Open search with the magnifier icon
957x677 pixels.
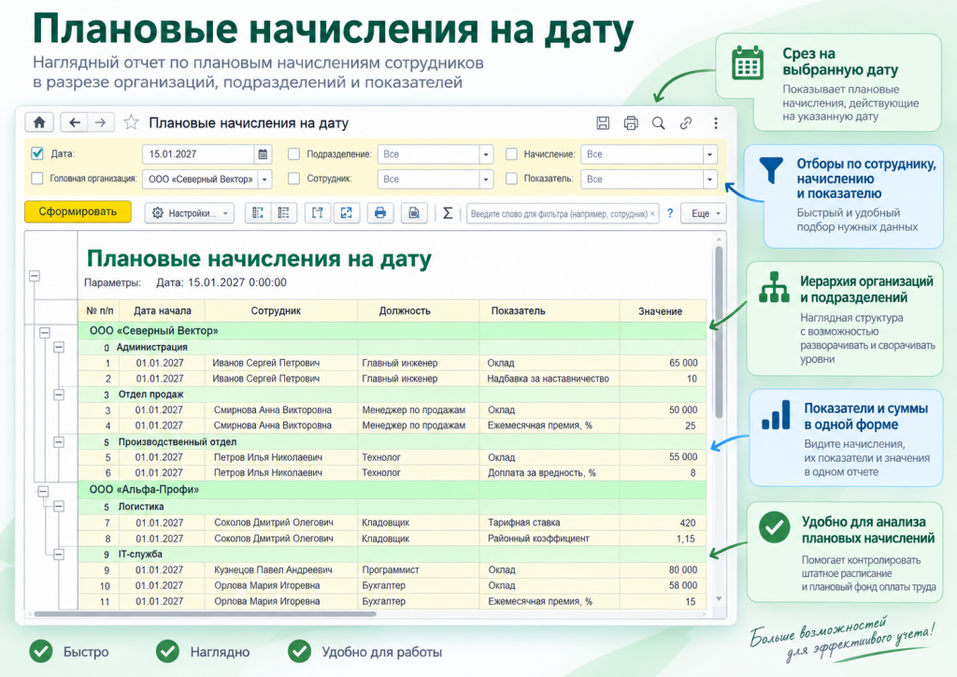(x=658, y=123)
